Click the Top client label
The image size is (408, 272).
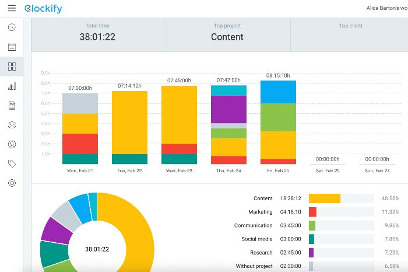(350, 26)
